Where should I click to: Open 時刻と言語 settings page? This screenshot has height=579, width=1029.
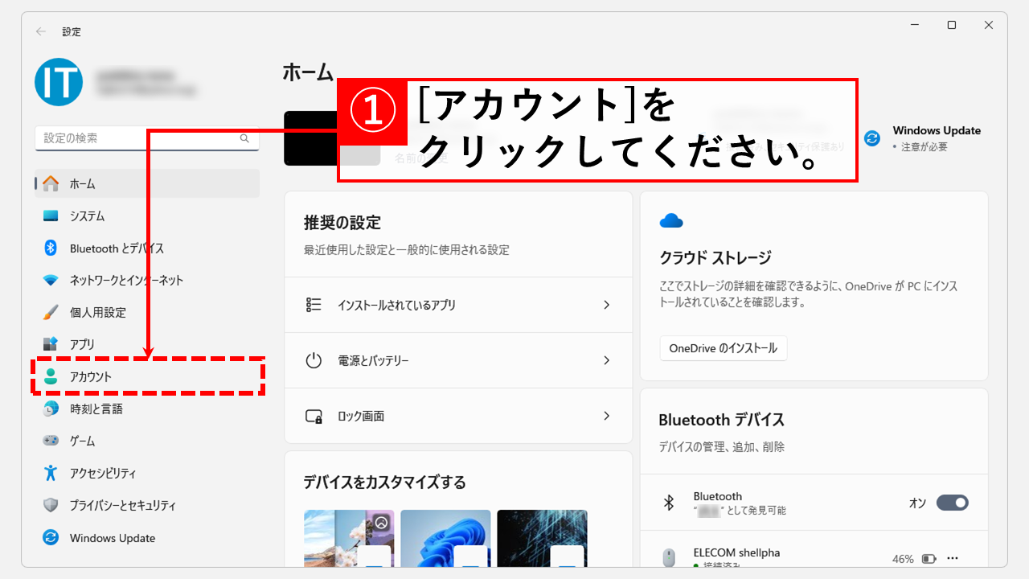(x=147, y=409)
